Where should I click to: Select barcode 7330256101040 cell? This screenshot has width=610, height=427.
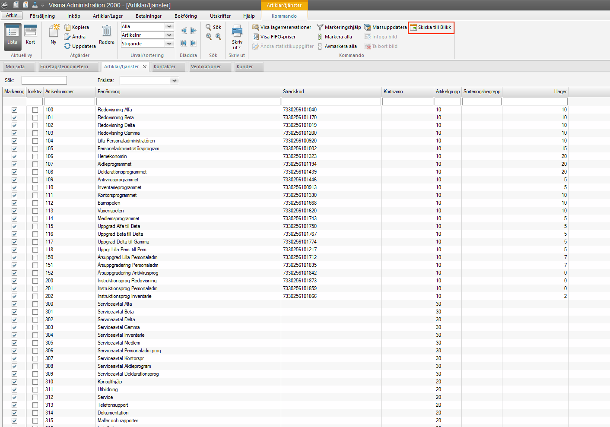click(x=331, y=110)
